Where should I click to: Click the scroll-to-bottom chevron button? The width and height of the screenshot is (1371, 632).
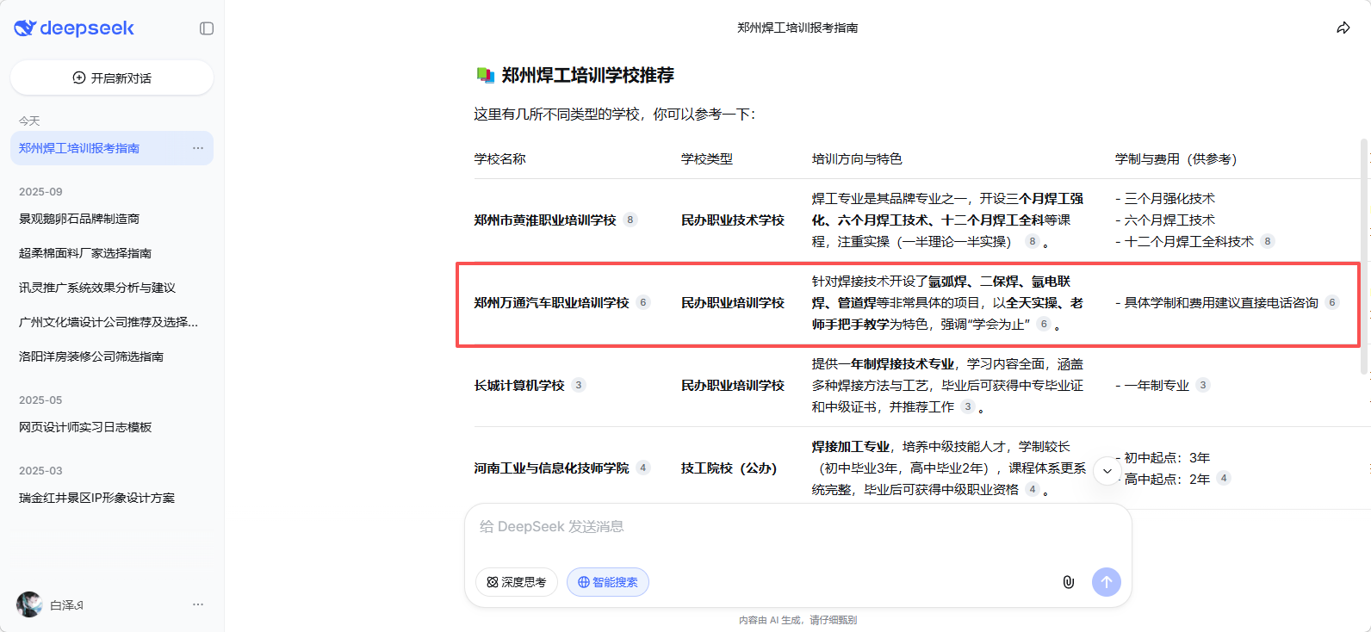pos(1107,471)
